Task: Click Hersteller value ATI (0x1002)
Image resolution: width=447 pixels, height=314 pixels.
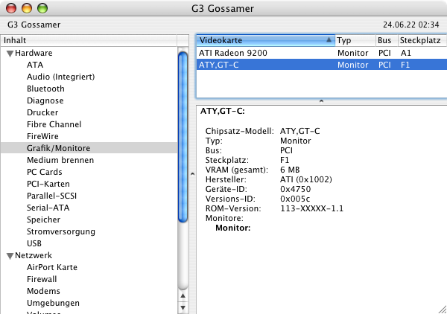Action: tap(306, 179)
